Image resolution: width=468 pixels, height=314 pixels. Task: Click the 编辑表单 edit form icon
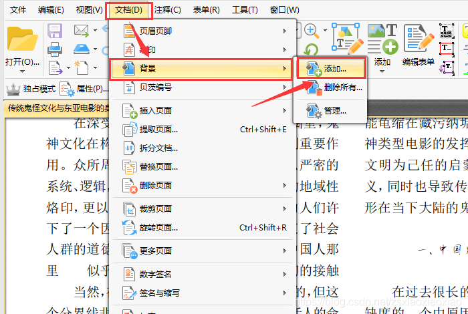pyautogui.click(x=419, y=39)
